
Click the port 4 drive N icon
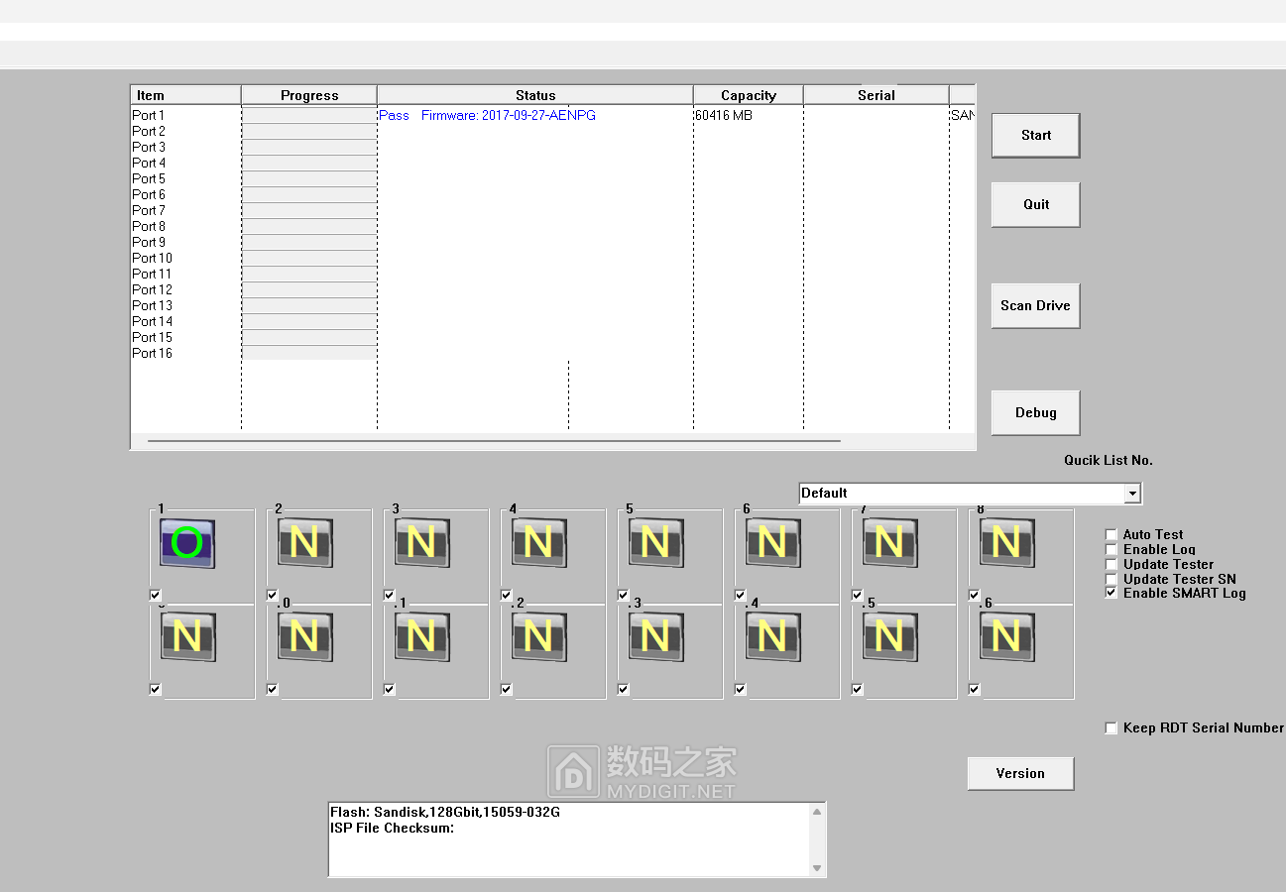538,543
